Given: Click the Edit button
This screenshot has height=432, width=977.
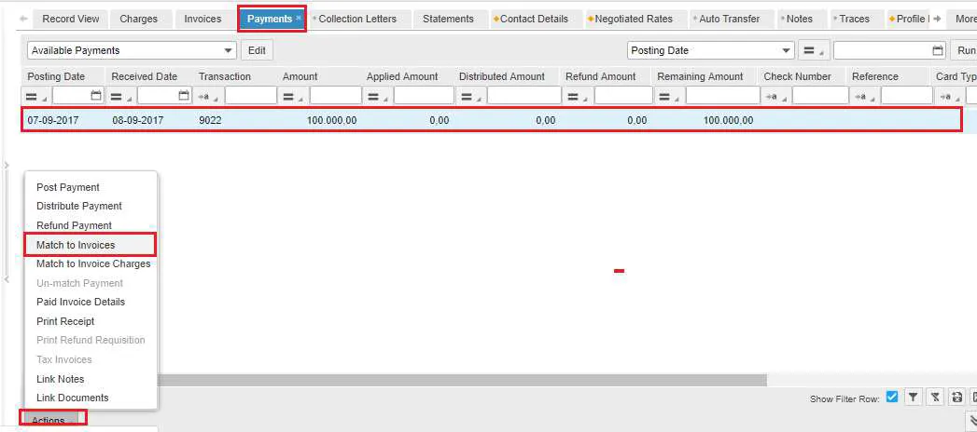Looking at the screenshot, I should click(x=257, y=50).
